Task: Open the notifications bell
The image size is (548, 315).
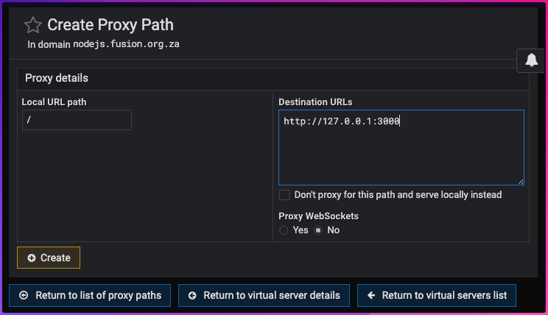Action: [531, 62]
